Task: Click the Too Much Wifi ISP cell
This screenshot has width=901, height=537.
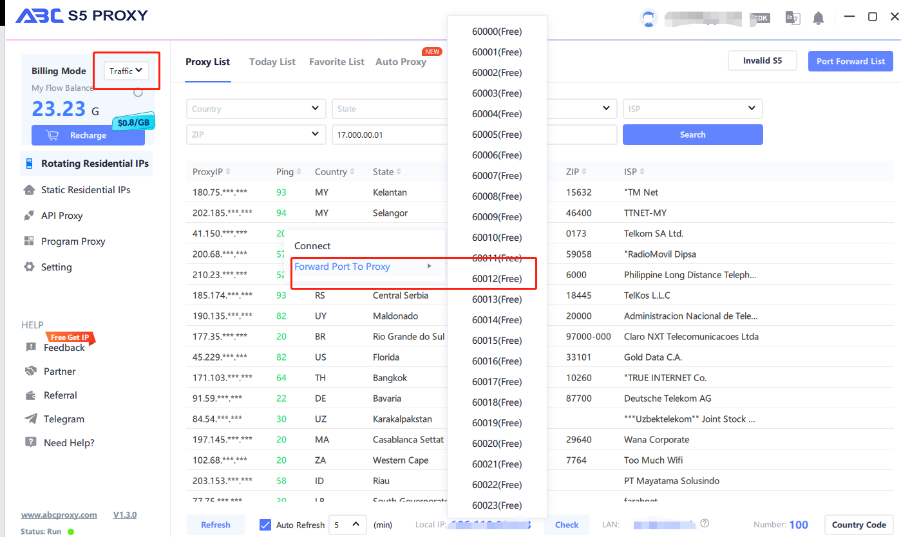Action: click(653, 460)
